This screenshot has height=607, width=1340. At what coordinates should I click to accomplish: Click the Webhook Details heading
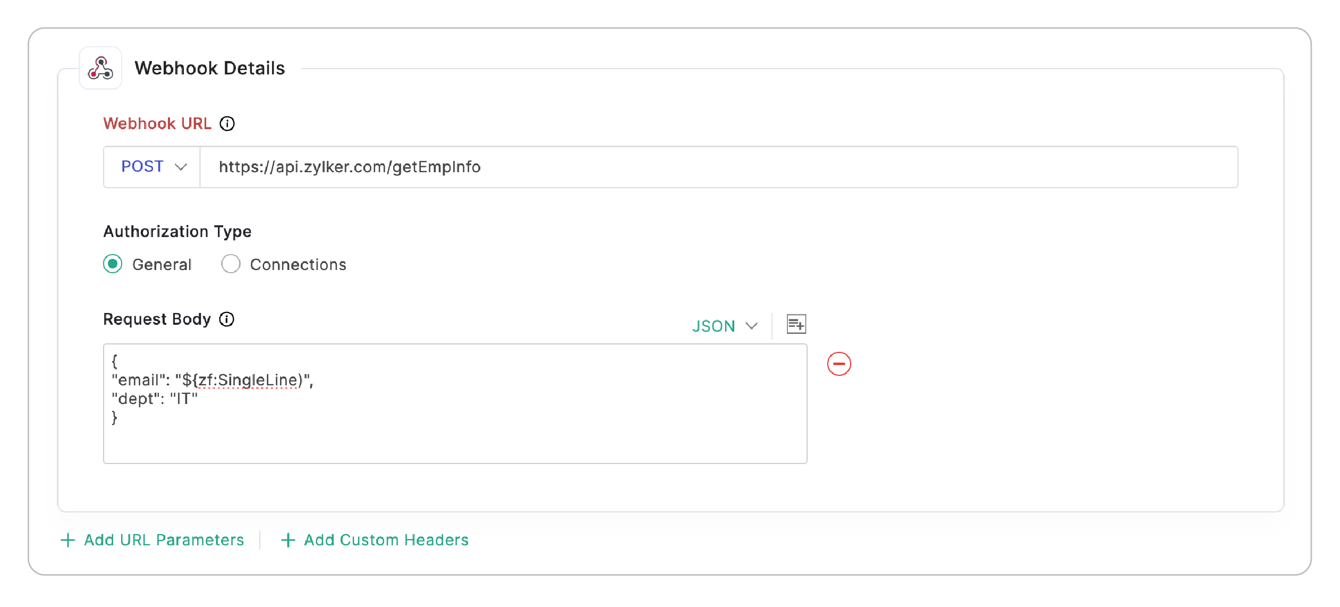point(209,68)
